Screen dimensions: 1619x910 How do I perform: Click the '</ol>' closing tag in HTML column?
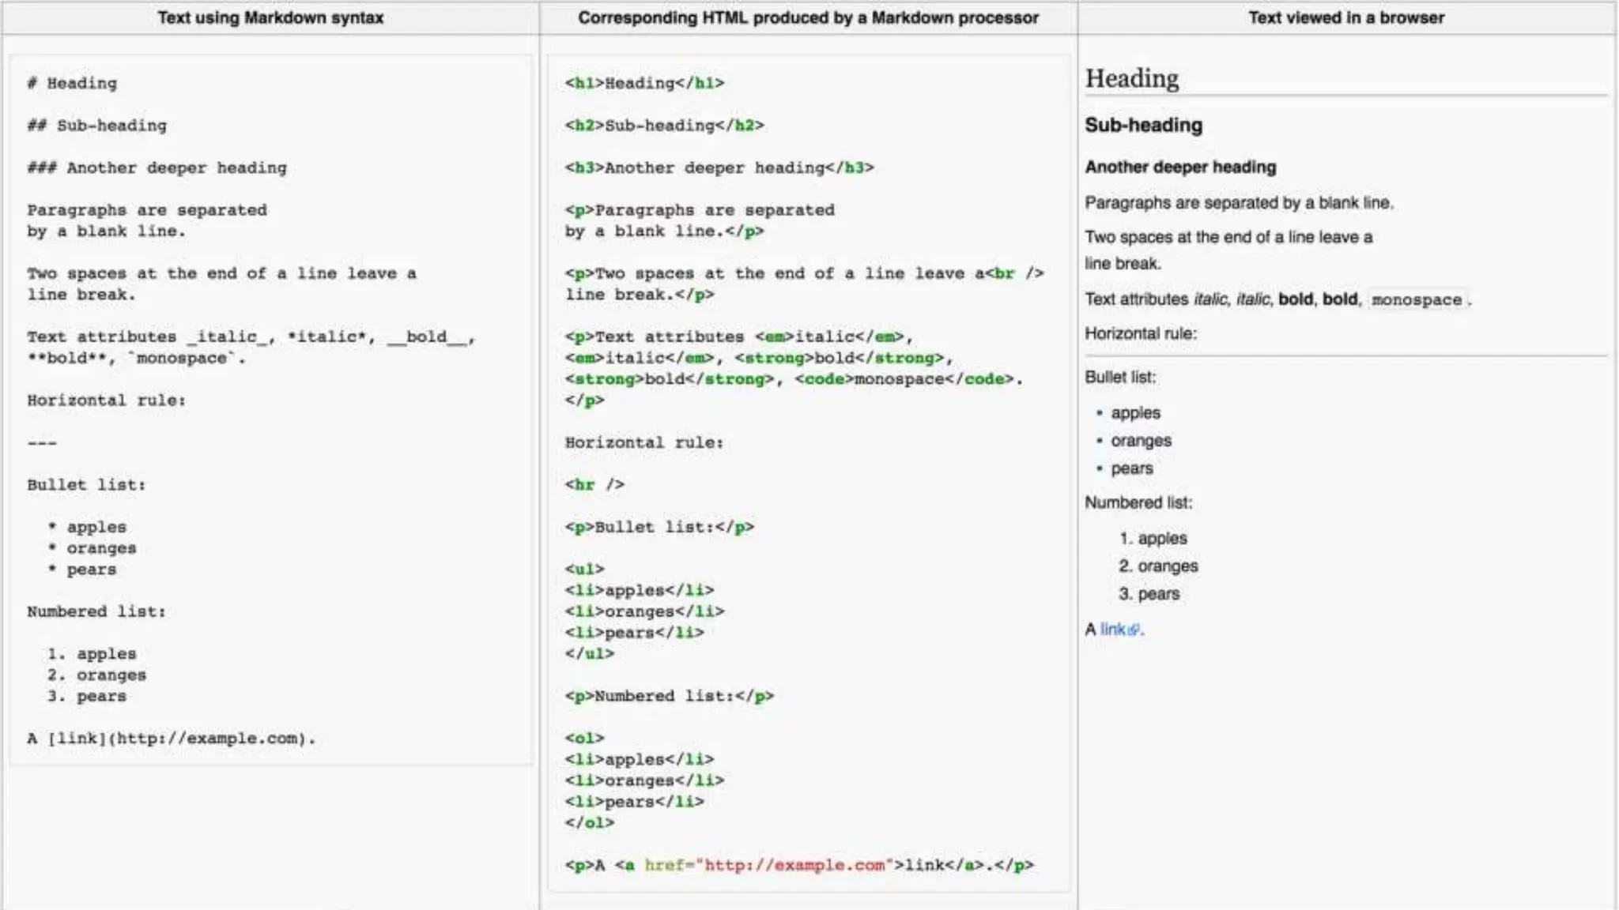[x=589, y=822]
